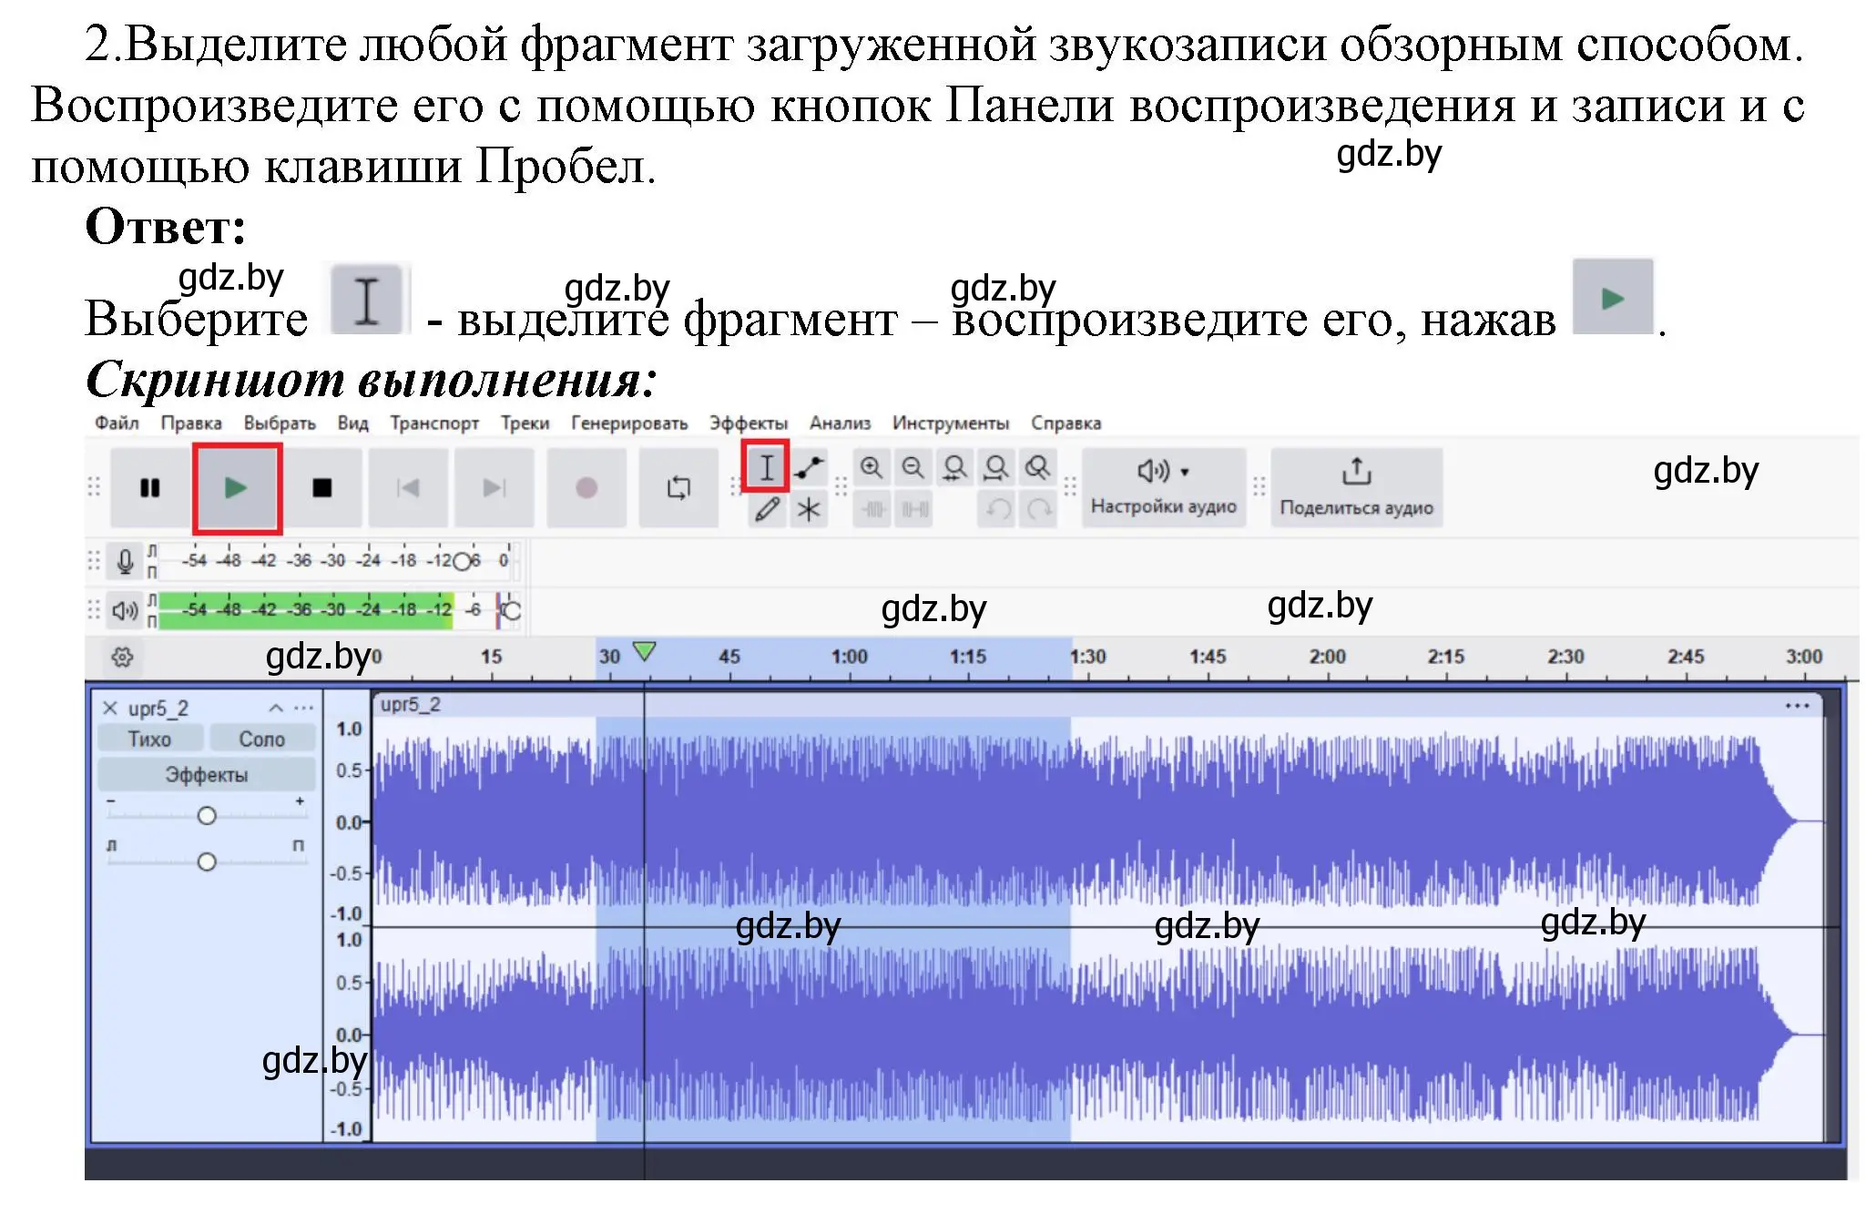Viewport: 1866px width, 1224px height.
Task: Click the Redo arrow icon
Action: tap(1039, 509)
